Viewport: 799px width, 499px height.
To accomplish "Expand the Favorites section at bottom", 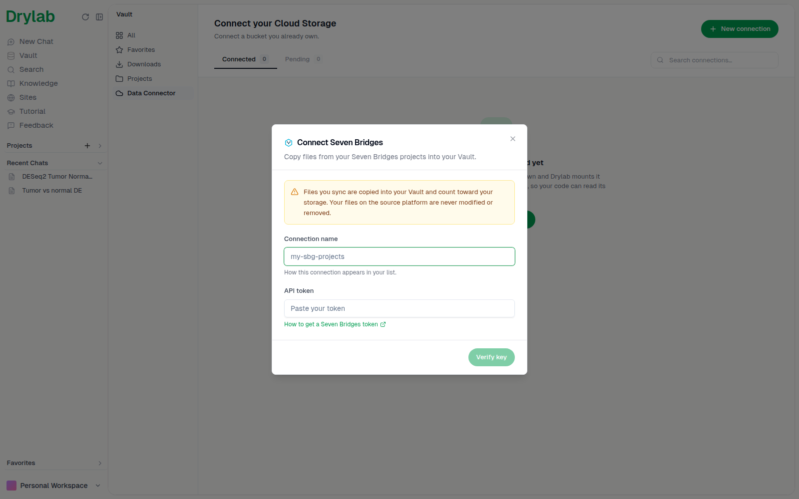I will click(x=100, y=463).
